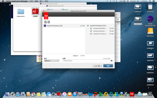Uncheck the Adobe Fonts Reco... checkbox
The image size is (157, 98).
(91, 34)
